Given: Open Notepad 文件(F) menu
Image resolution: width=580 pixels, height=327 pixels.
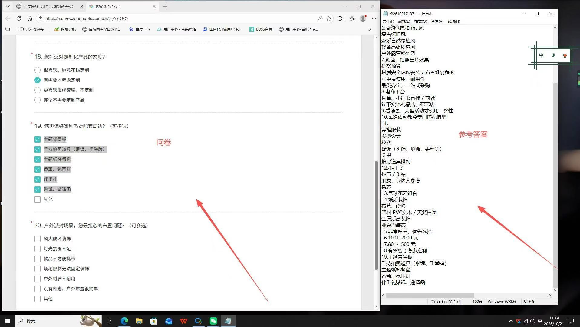Looking at the screenshot, I should point(388,21).
